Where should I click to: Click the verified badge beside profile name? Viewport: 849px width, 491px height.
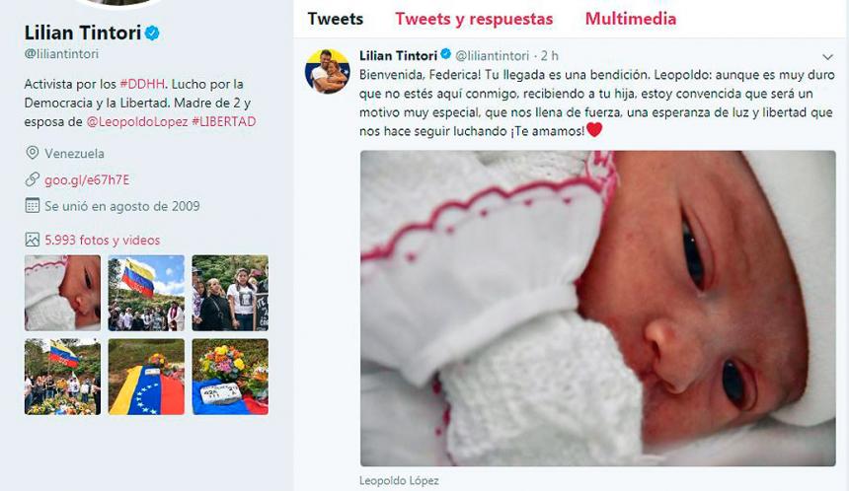[153, 33]
